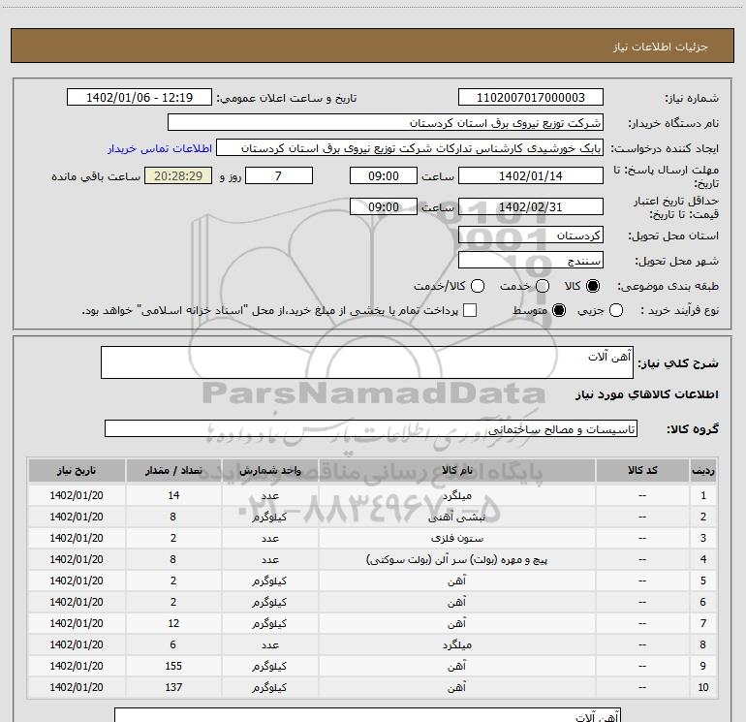Select the خدمت radio button

click(543, 286)
